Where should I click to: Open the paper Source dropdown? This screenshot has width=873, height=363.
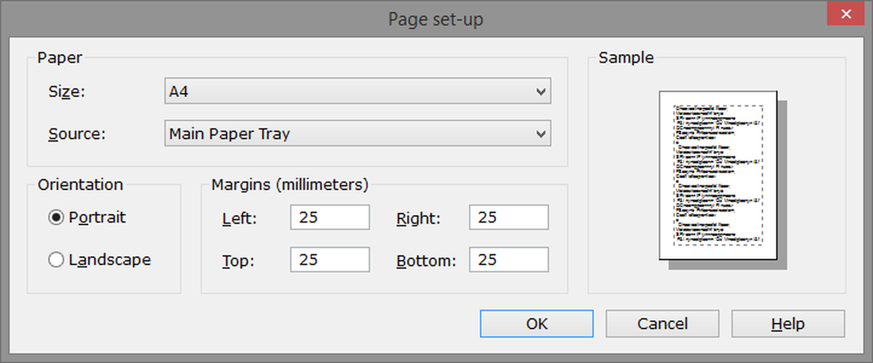357,134
